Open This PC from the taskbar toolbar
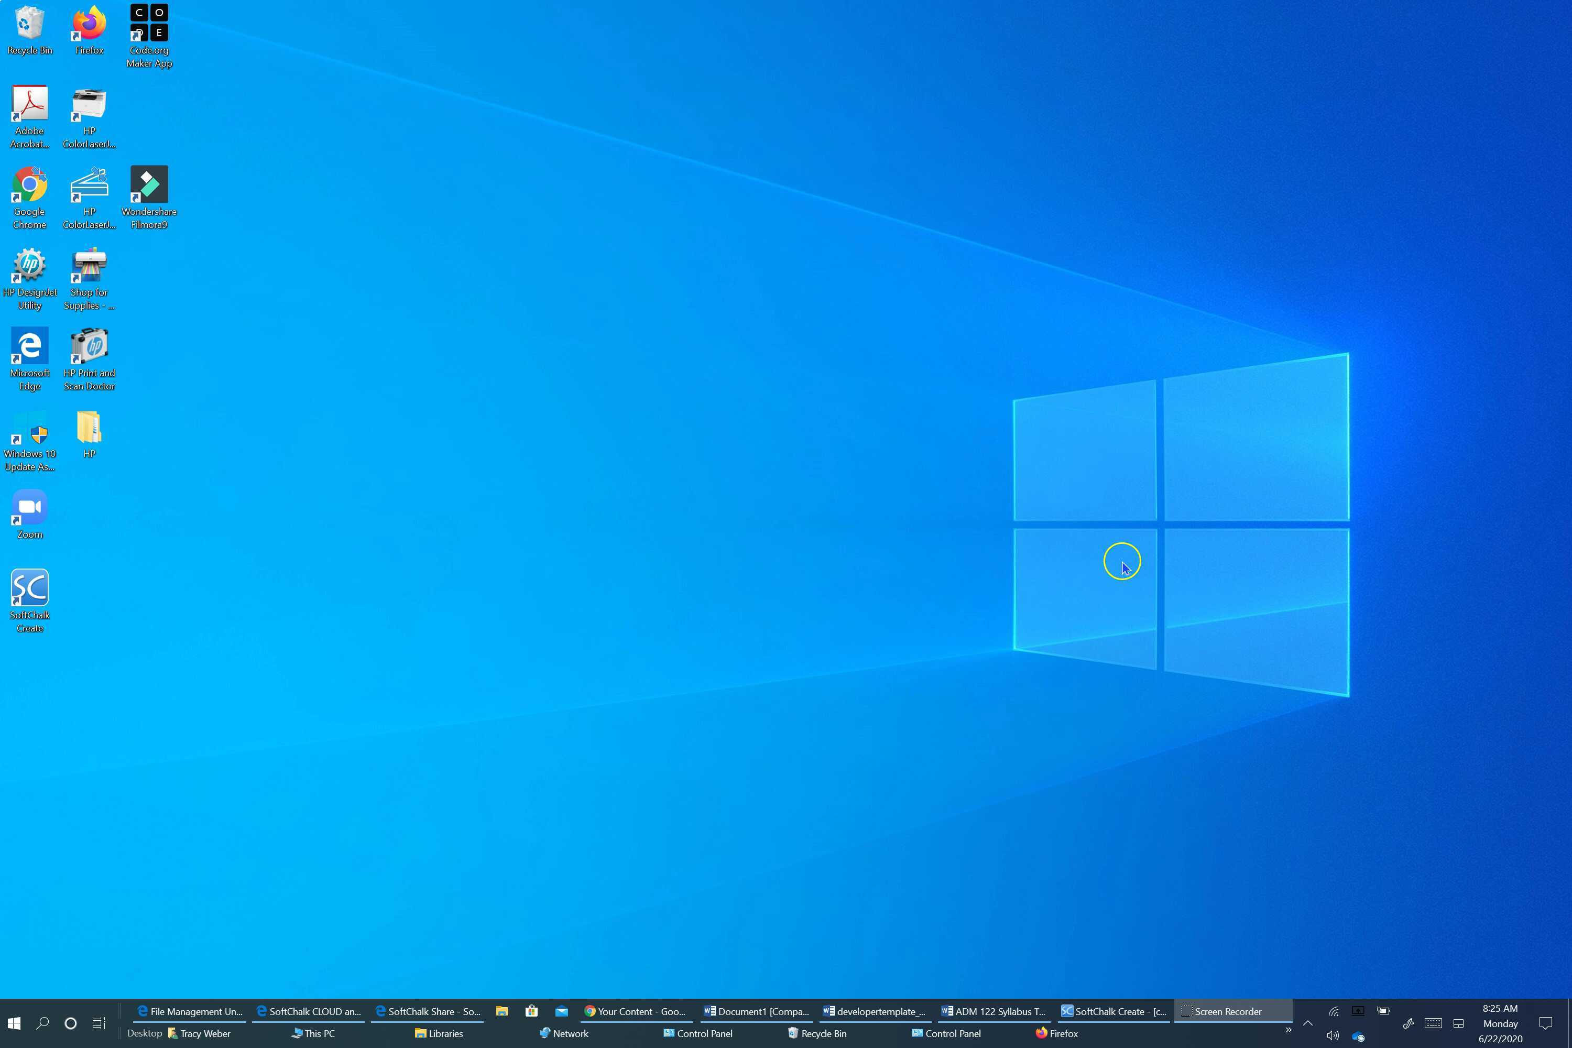 click(x=313, y=1033)
